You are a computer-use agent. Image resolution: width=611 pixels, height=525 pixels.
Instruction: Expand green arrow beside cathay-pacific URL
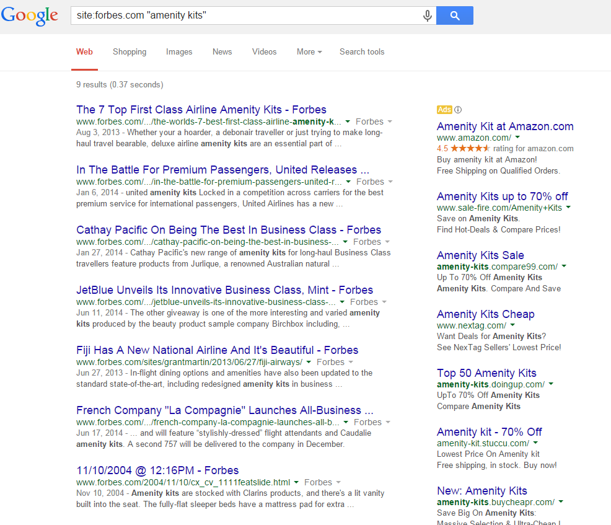(345, 242)
